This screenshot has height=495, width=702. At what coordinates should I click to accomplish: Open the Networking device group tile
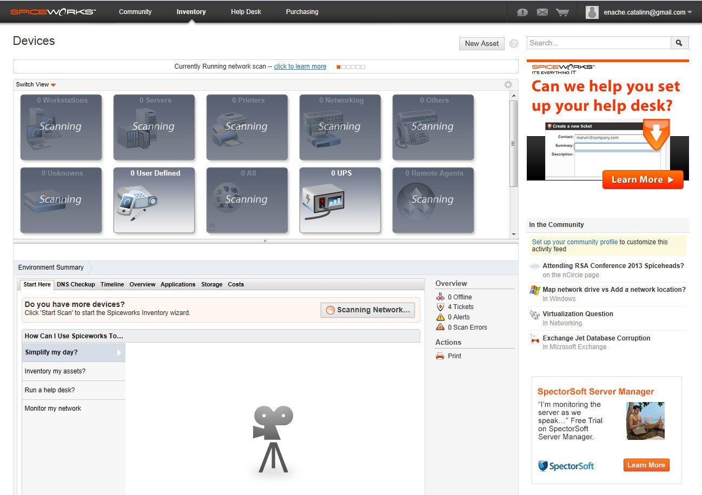pyautogui.click(x=340, y=128)
